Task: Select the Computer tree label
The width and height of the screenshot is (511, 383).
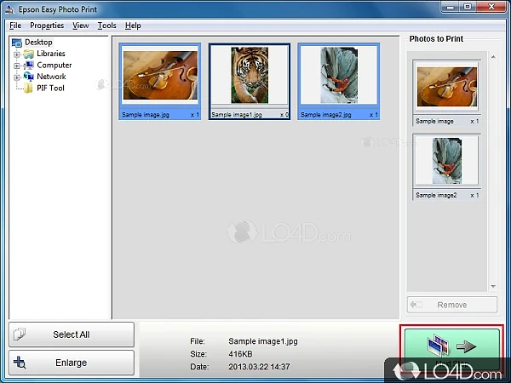Action: 55,66
